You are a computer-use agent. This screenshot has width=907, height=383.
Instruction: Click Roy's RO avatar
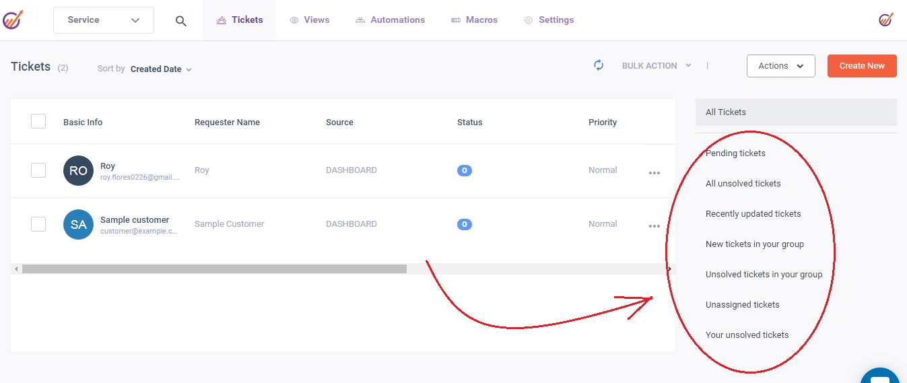click(x=78, y=170)
